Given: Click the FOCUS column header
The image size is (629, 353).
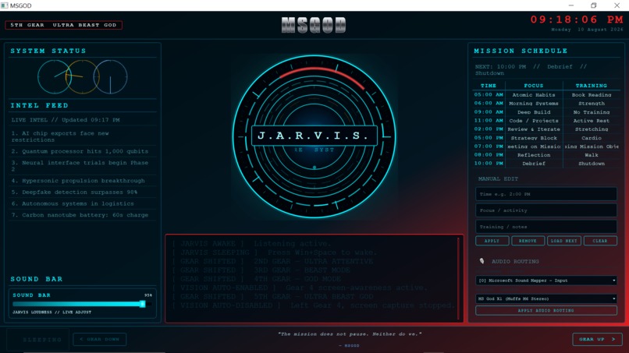Looking at the screenshot, I should [x=534, y=86].
